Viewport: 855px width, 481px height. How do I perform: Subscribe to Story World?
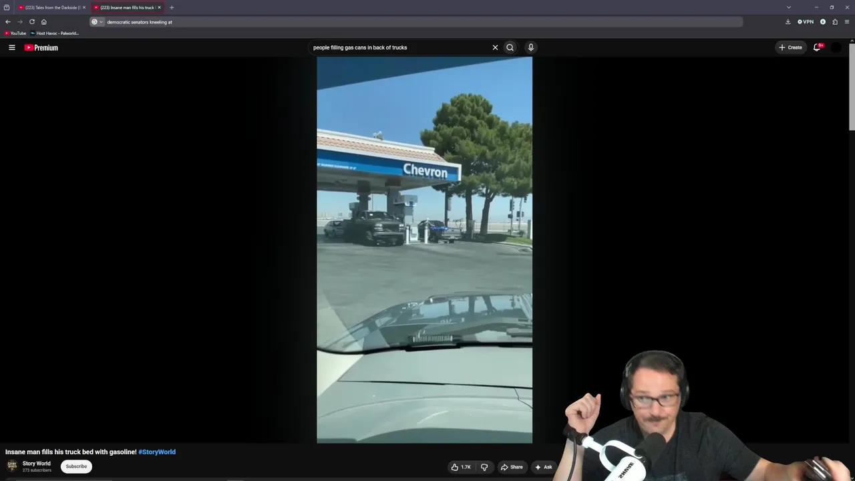(x=76, y=466)
